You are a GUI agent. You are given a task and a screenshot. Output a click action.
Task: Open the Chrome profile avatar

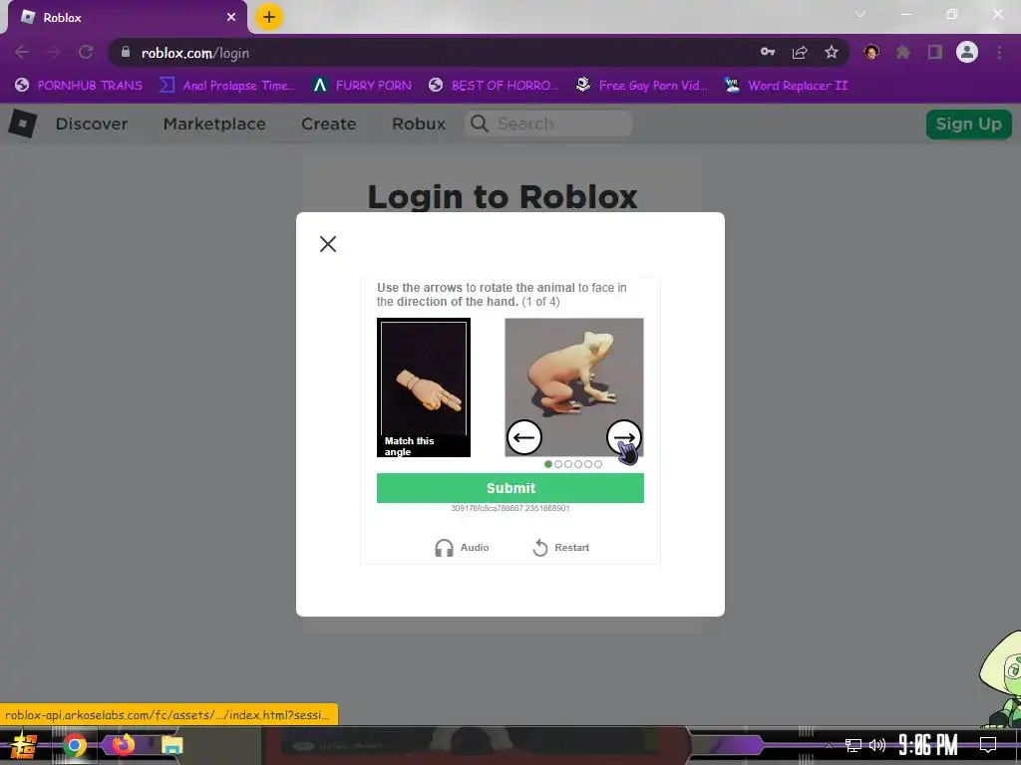pyautogui.click(x=967, y=52)
